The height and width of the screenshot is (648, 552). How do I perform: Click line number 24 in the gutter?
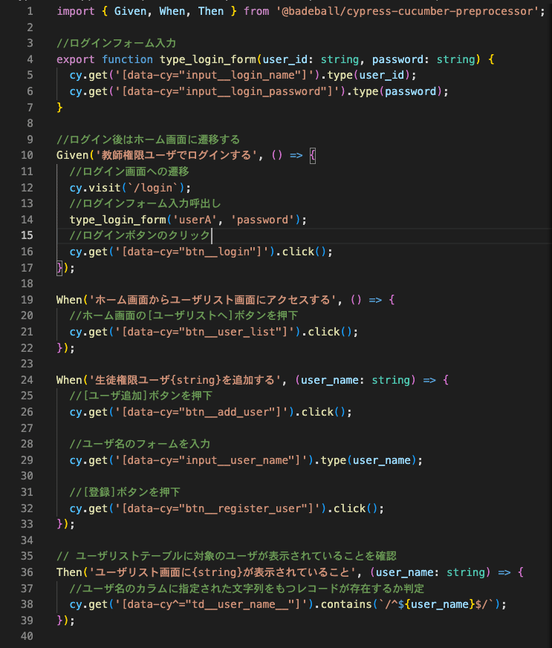pos(27,380)
